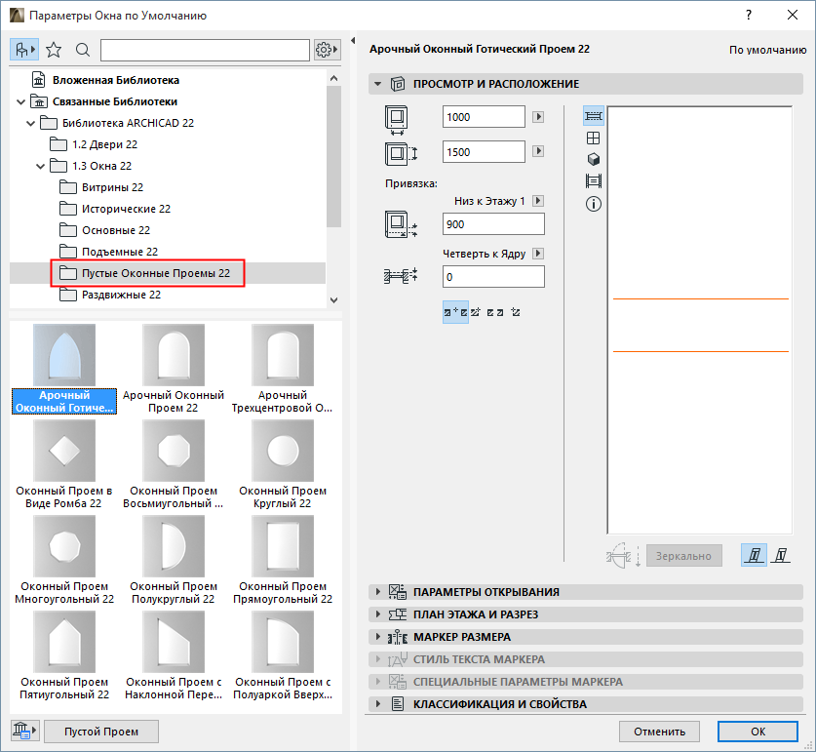Collapse the Связанные Библиотеки tree node

tap(20, 101)
